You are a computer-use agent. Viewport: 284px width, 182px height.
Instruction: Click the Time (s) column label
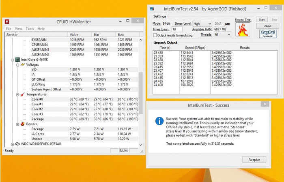(x=165, y=48)
